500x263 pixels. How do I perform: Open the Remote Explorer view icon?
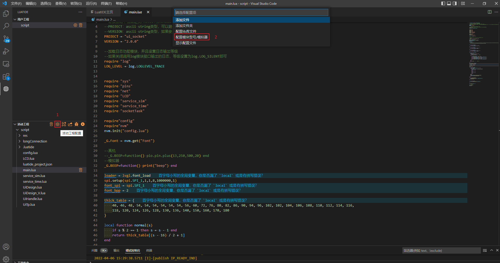pyautogui.click(x=6, y=64)
